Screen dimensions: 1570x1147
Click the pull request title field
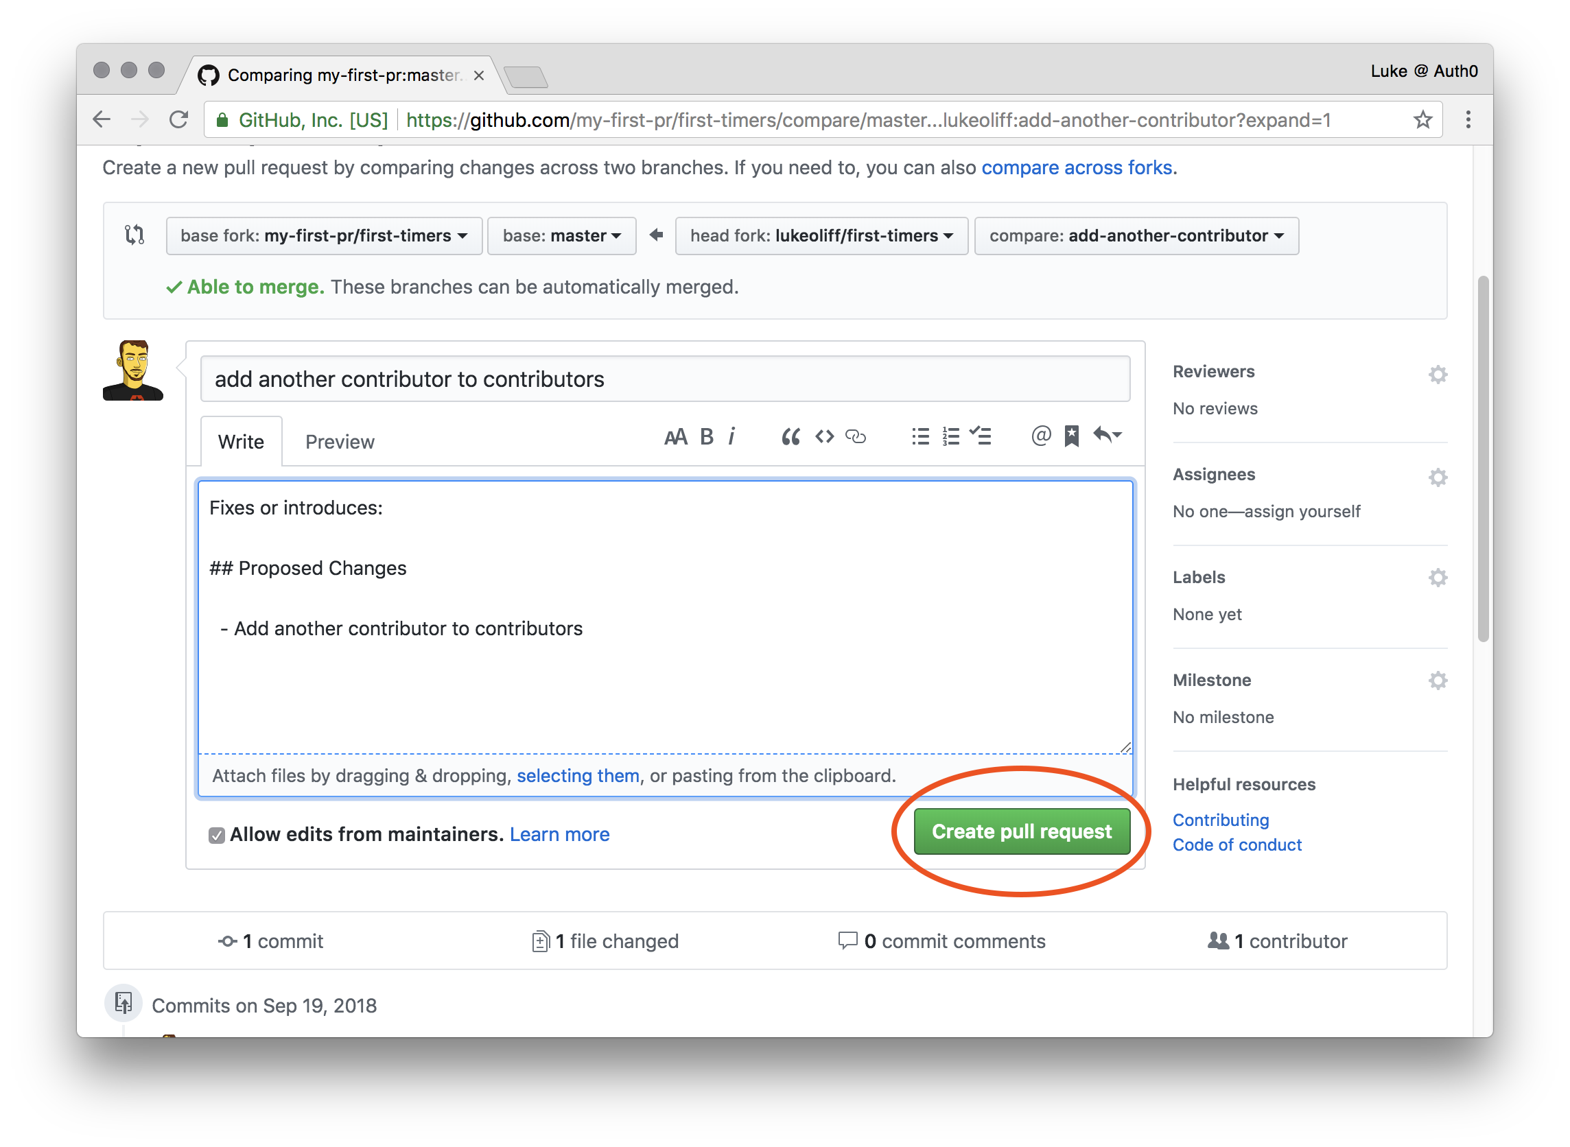(664, 380)
